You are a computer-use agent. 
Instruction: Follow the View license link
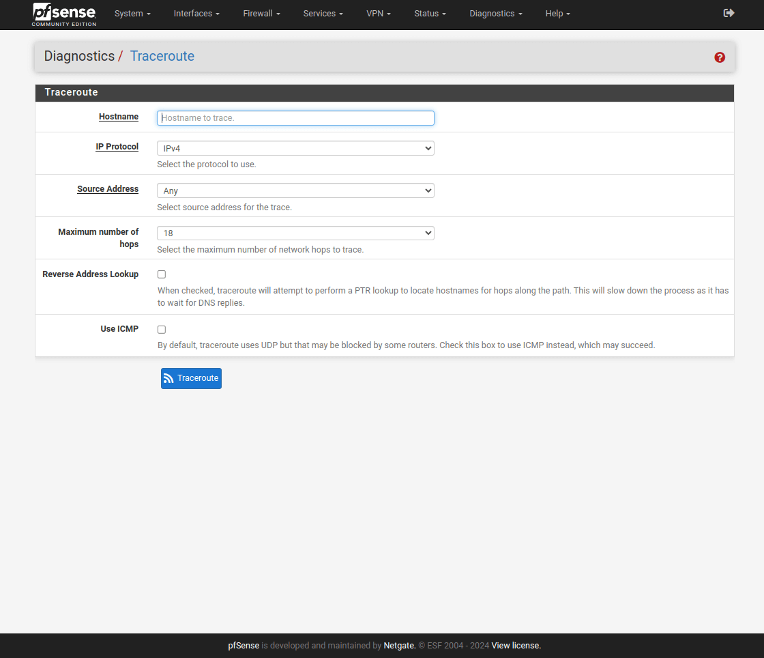pos(516,646)
